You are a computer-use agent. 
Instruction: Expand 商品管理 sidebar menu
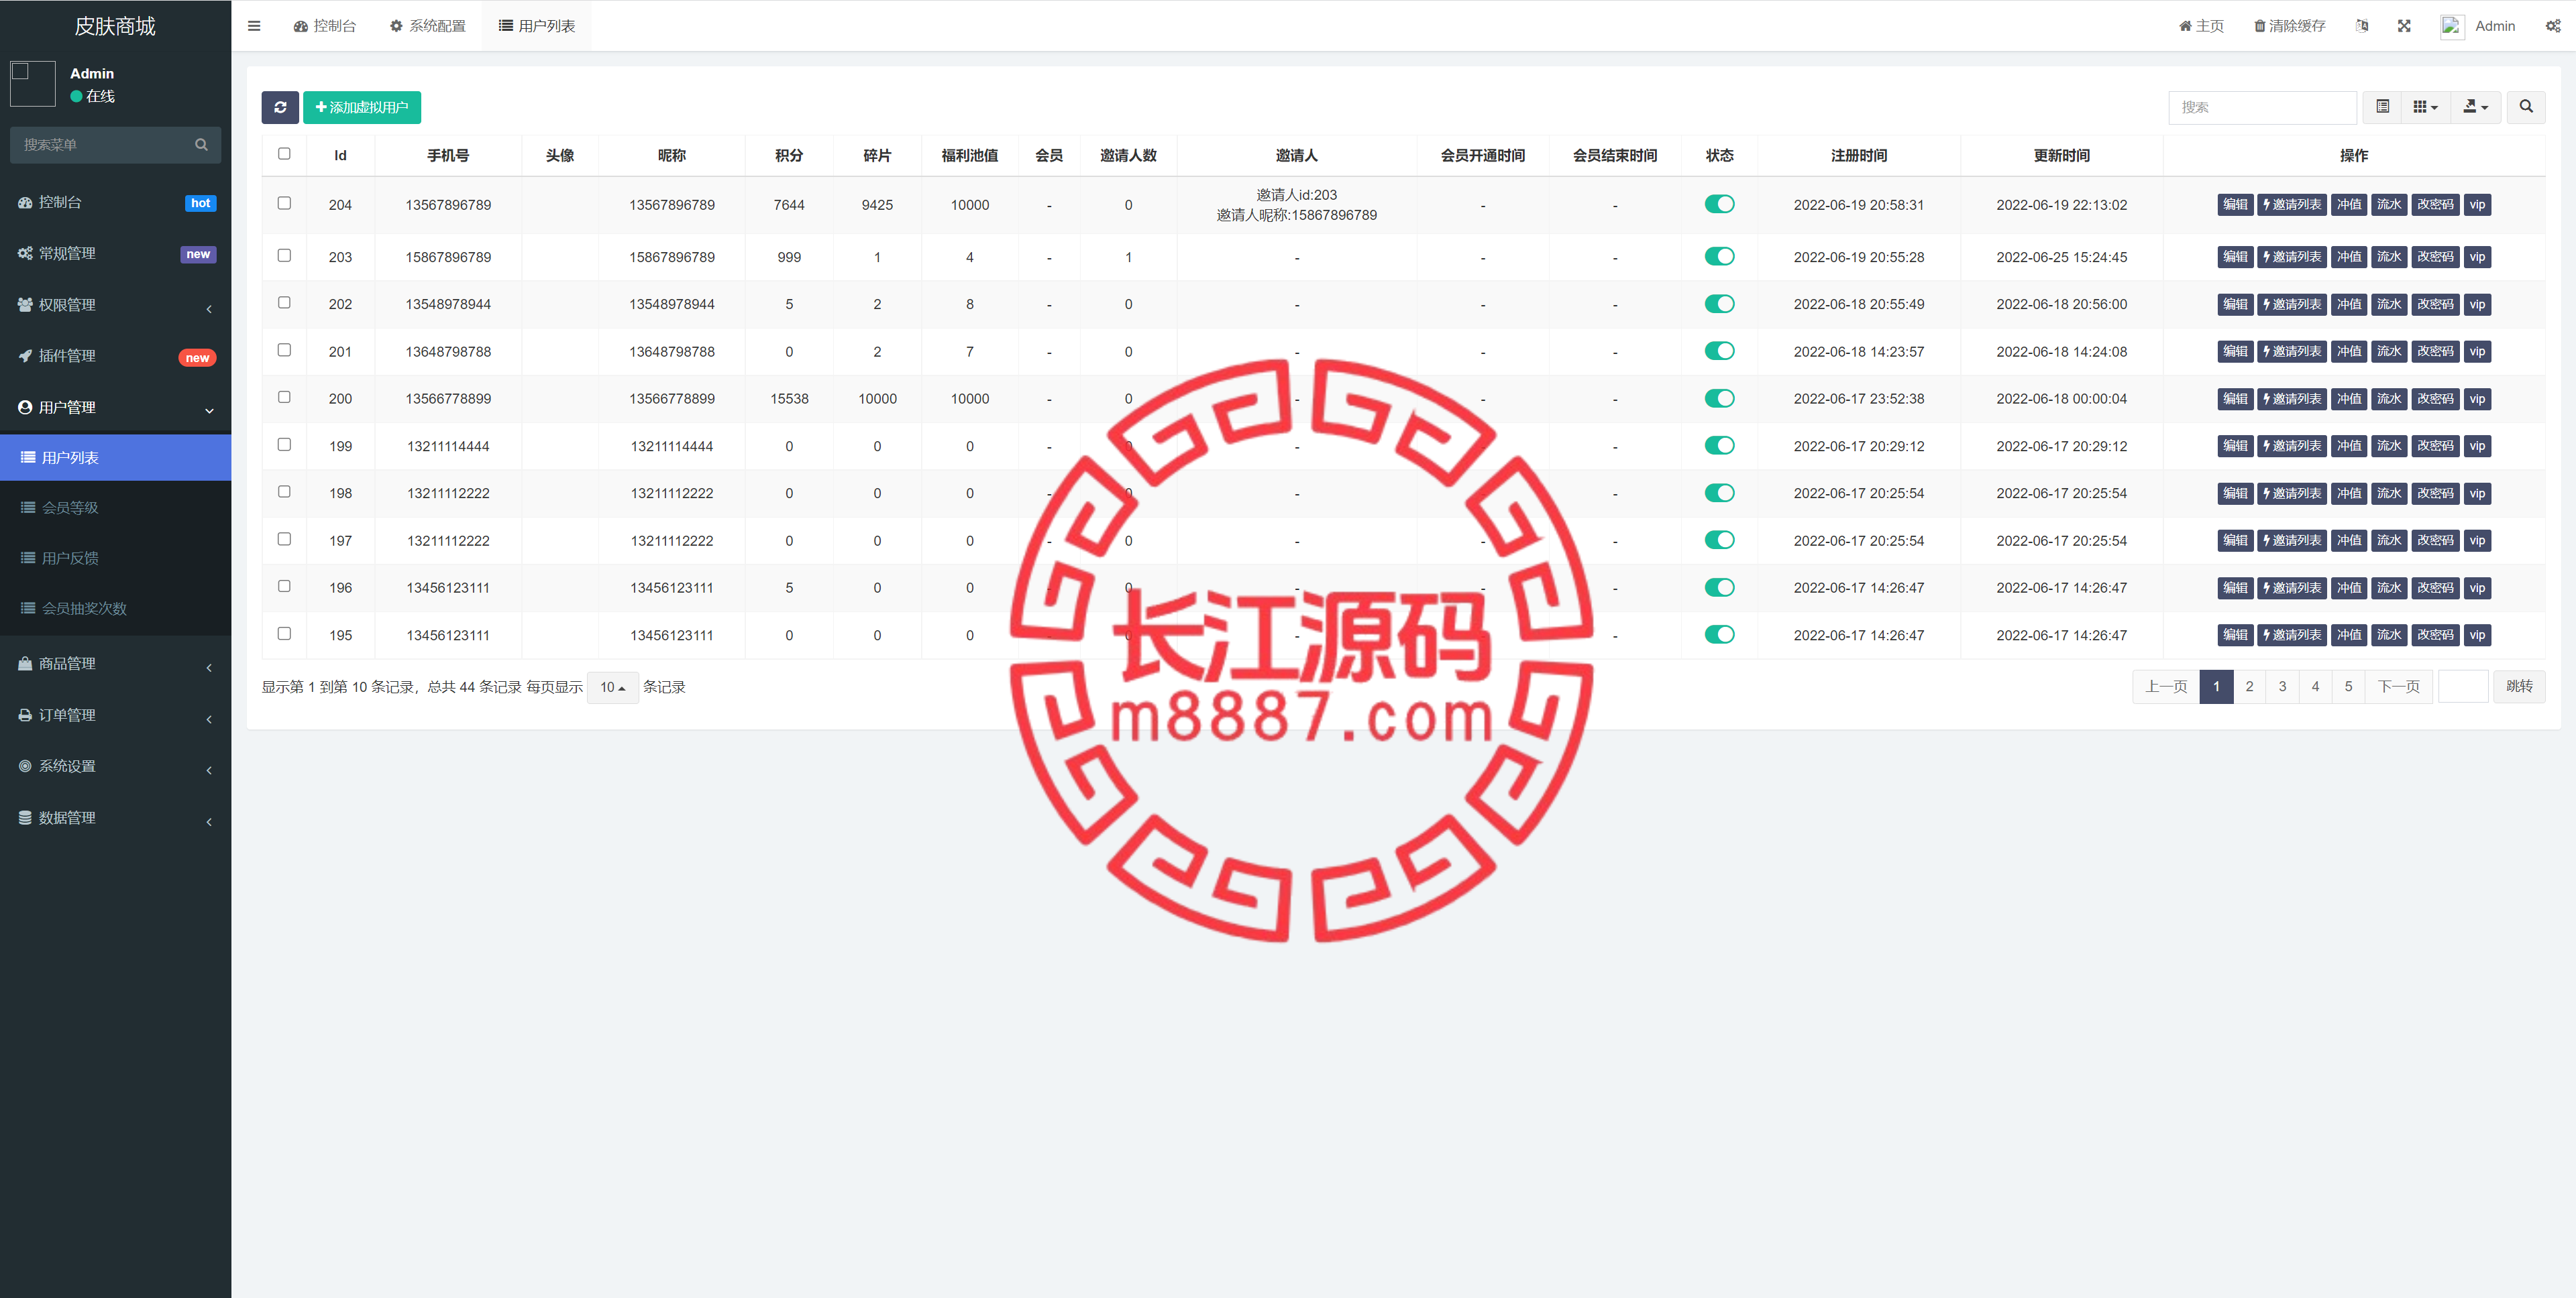tap(115, 664)
